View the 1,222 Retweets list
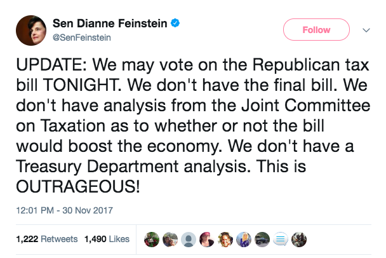The image size is (386, 258). coord(46,240)
